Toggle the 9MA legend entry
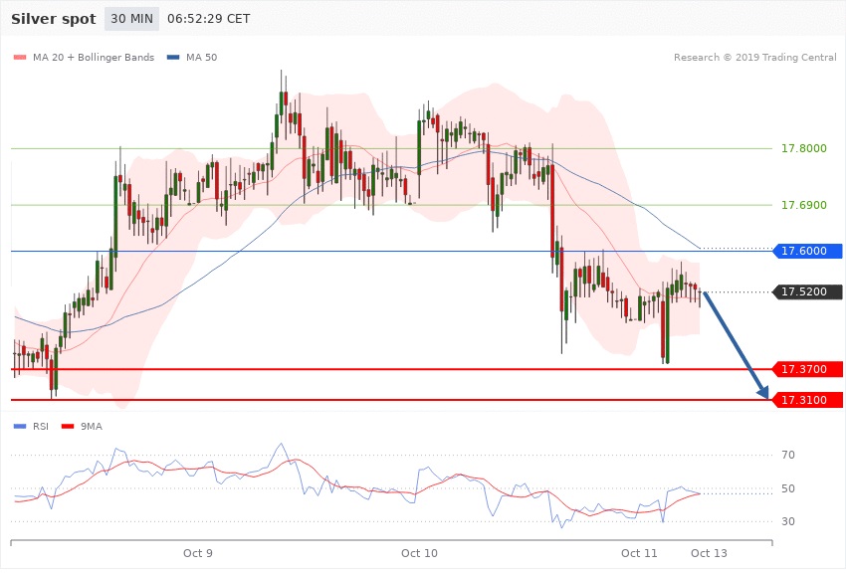The height and width of the screenshot is (573, 846). [x=89, y=426]
